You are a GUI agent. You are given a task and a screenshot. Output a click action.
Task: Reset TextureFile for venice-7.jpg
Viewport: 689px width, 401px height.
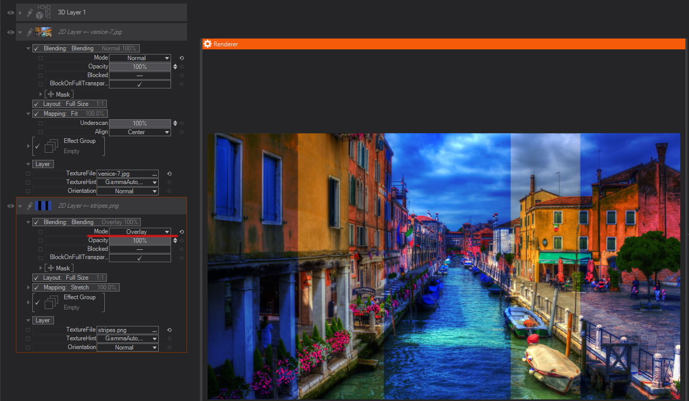click(x=169, y=174)
